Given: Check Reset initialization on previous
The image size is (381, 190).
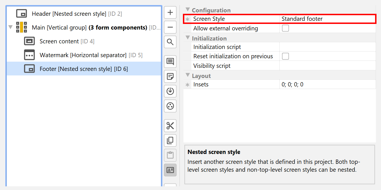Looking at the screenshot, I should (x=285, y=56).
